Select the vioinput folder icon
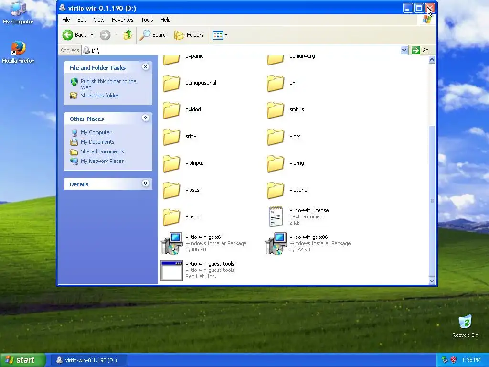Image resolution: width=489 pixels, height=367 pixels. [x=171, y=163]
